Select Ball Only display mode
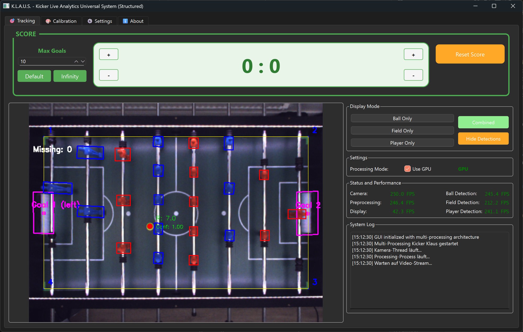523x332 pixels. 402,118
